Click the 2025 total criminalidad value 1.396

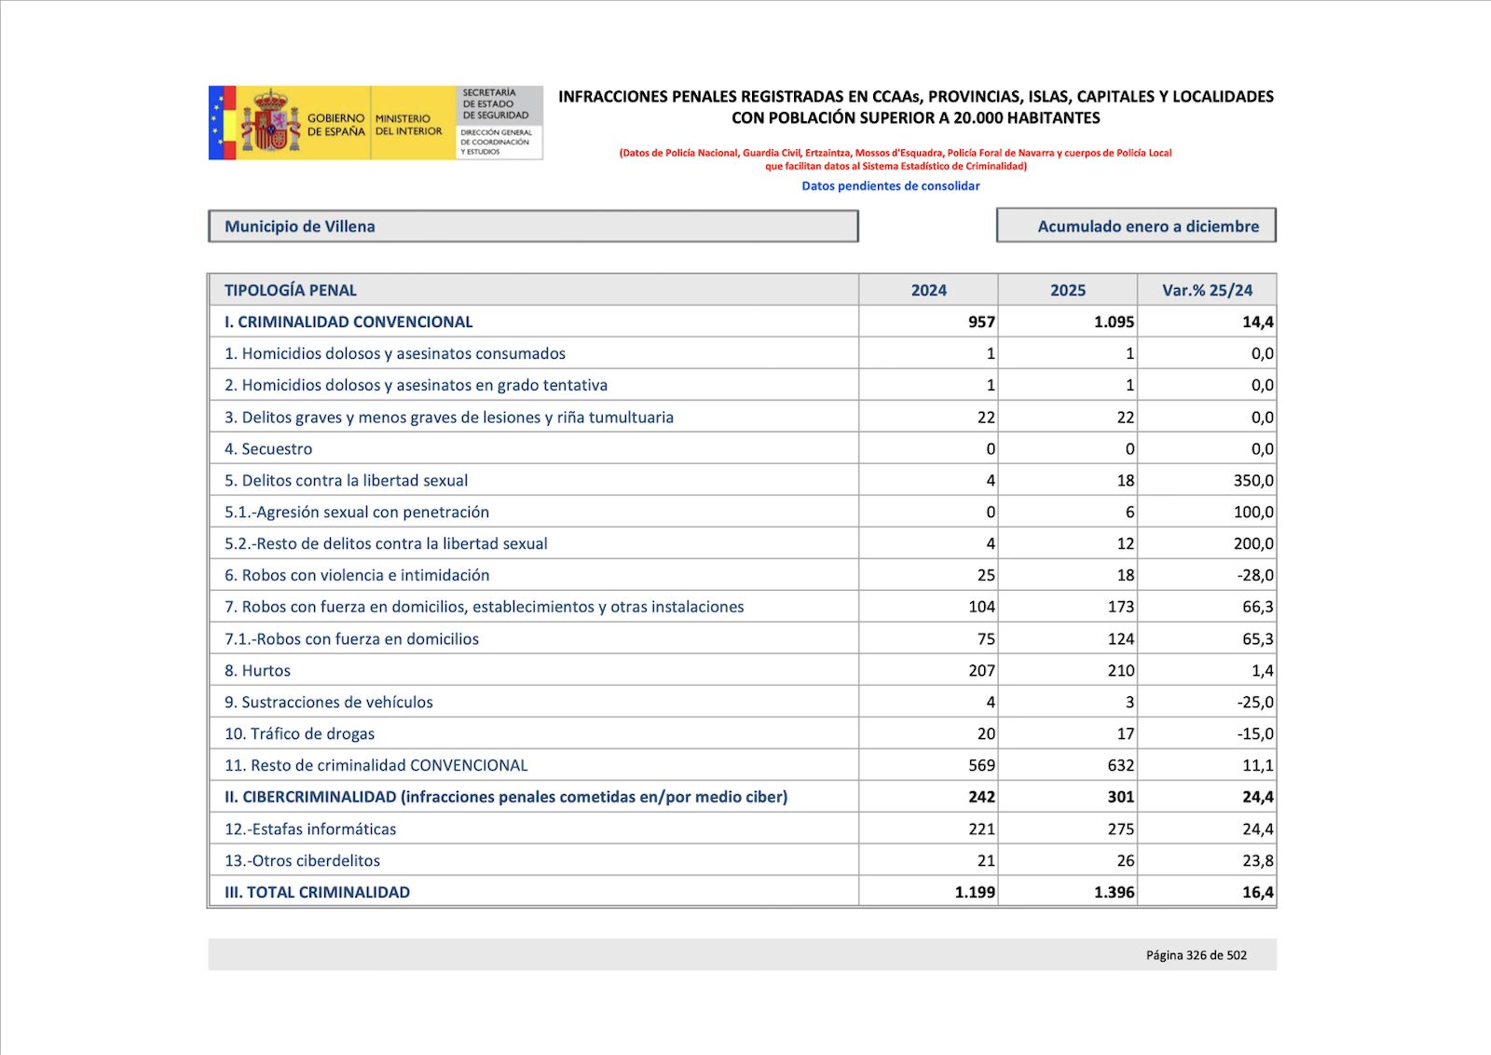click(1114, 892)
